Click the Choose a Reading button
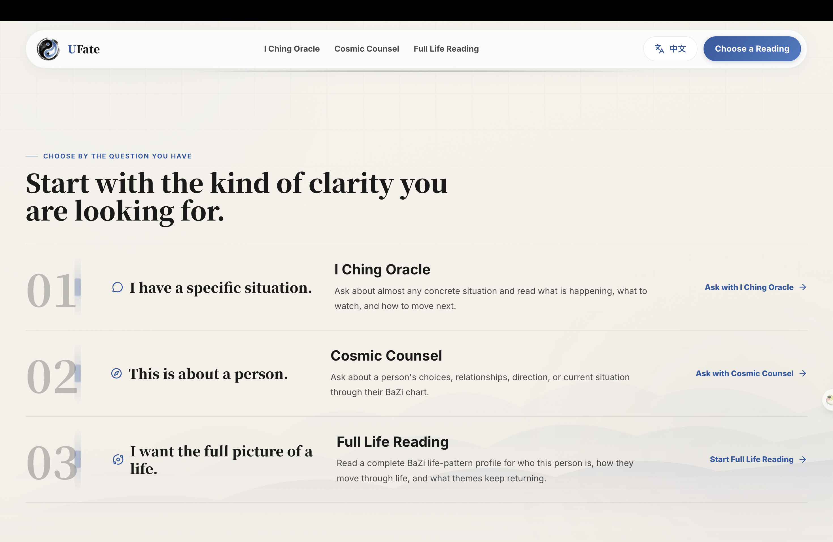This screenshot has height=542, width=833. (x=752, y=49)
